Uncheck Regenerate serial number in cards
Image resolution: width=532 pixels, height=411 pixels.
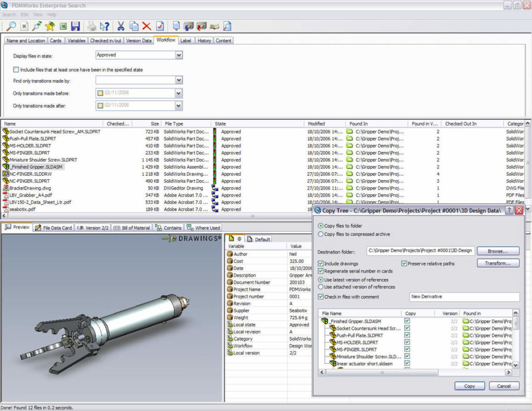[320, 271]
